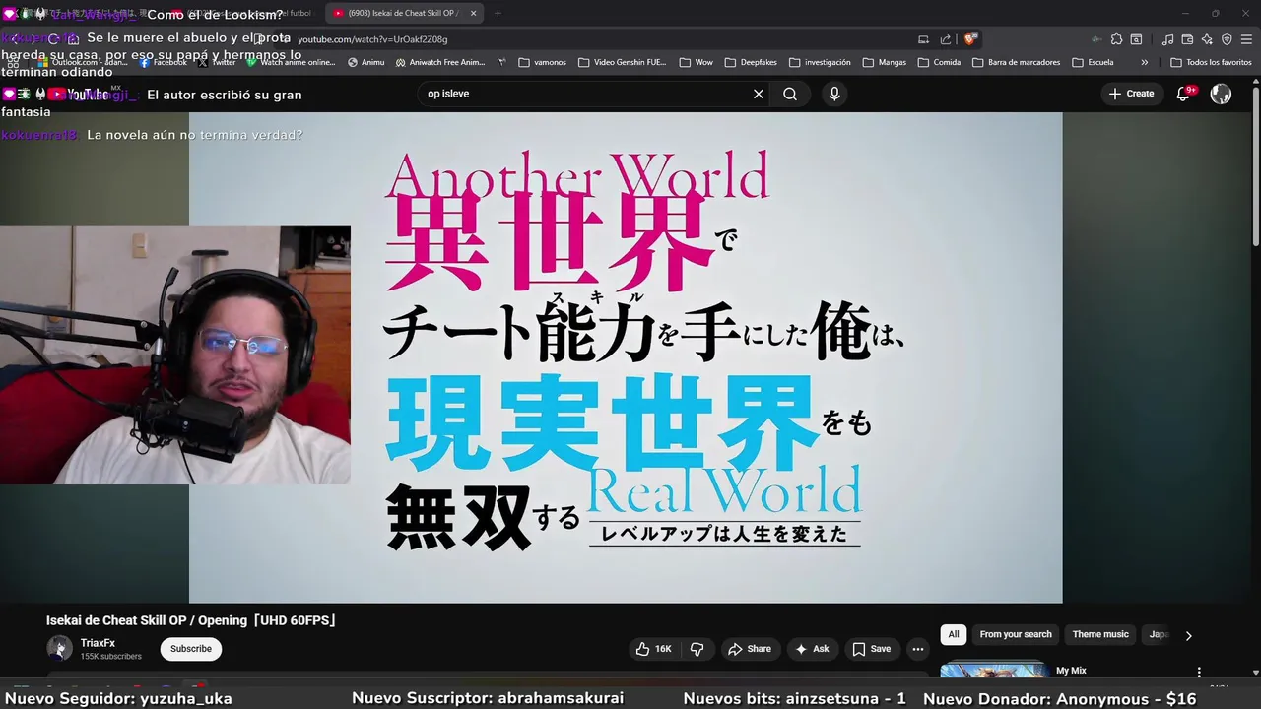Open the investigación bookmarks folder

[820, 62]
